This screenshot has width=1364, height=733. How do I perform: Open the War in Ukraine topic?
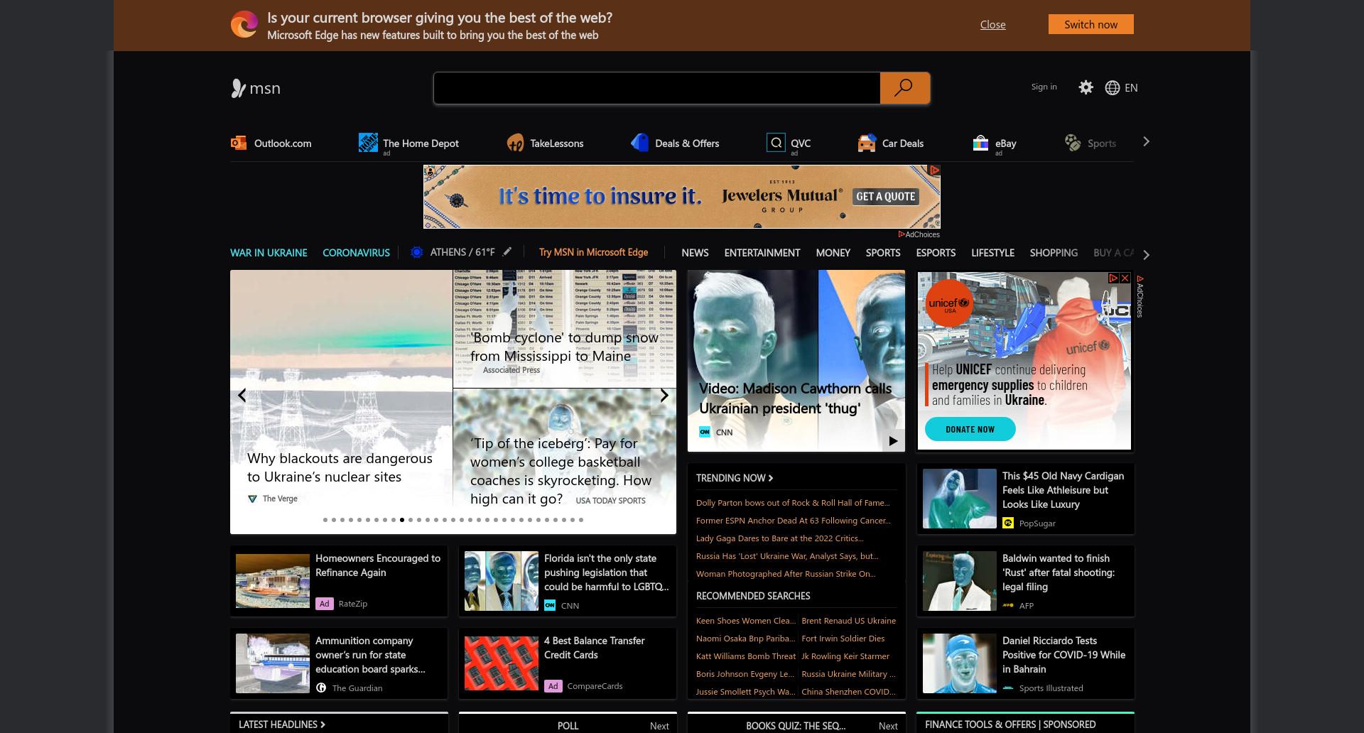pos(269,253)
